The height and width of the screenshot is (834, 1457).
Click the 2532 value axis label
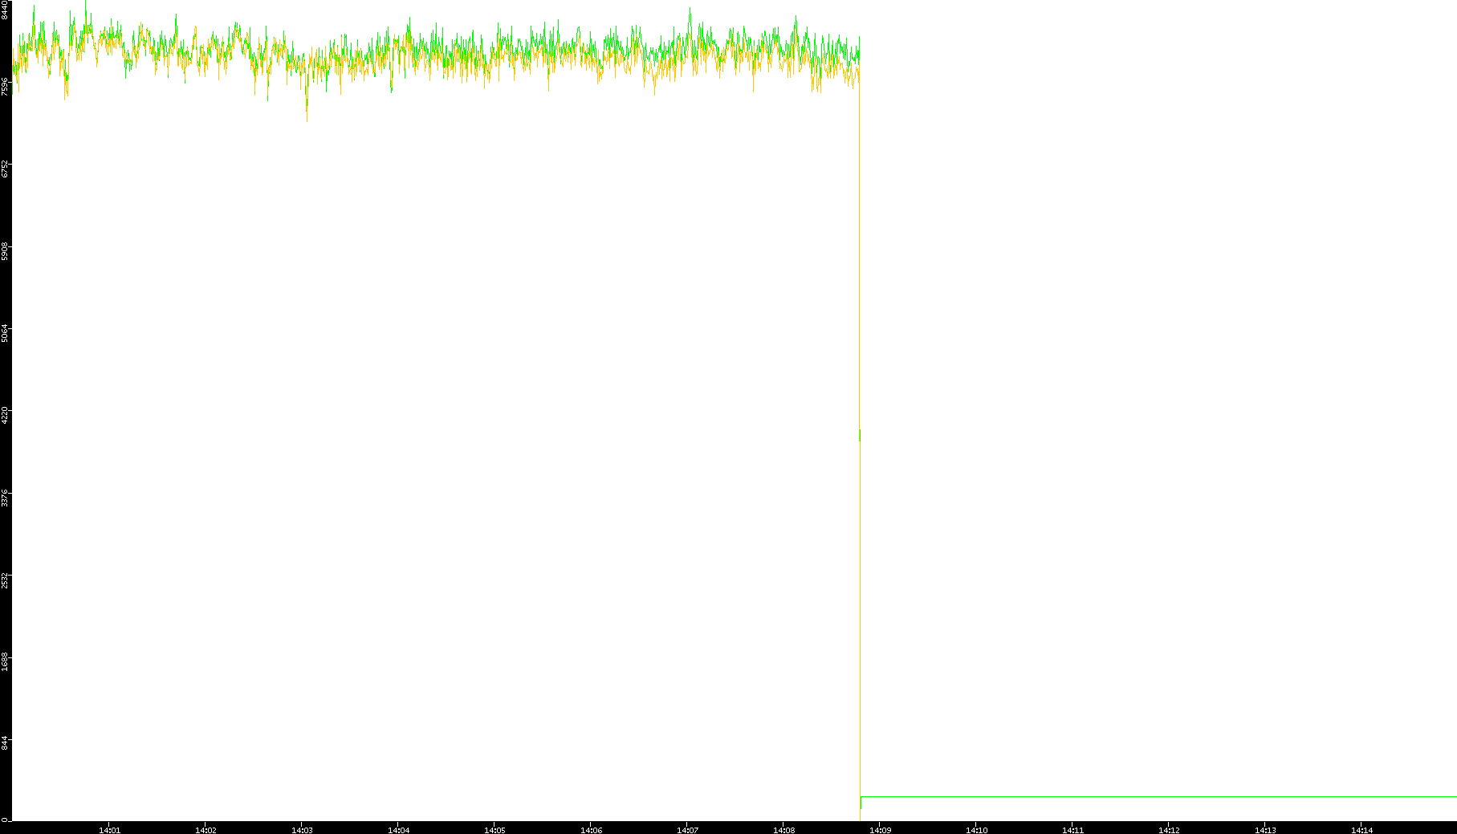pyautogui.click(x=5, y=580)
